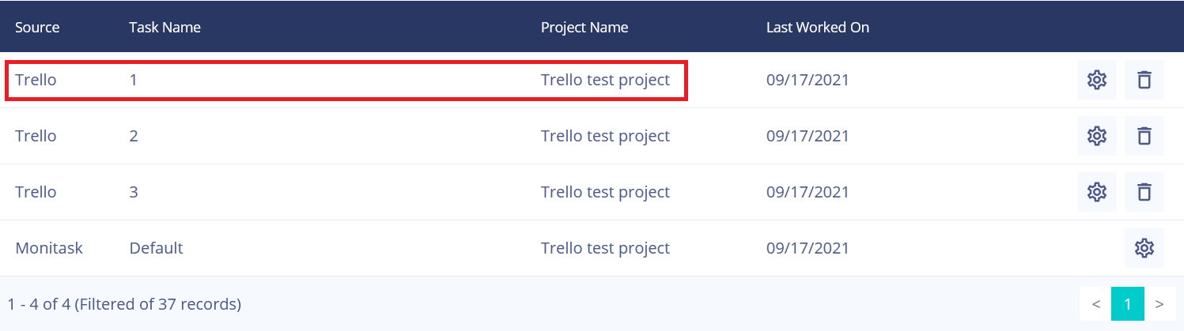Delete Trello task 2 with trash icon
Screen dimensions: 1184x331
[1144, 136]
